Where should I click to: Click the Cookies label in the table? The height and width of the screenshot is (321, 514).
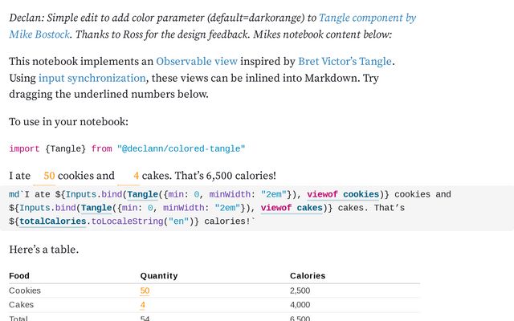click(25, 291)
